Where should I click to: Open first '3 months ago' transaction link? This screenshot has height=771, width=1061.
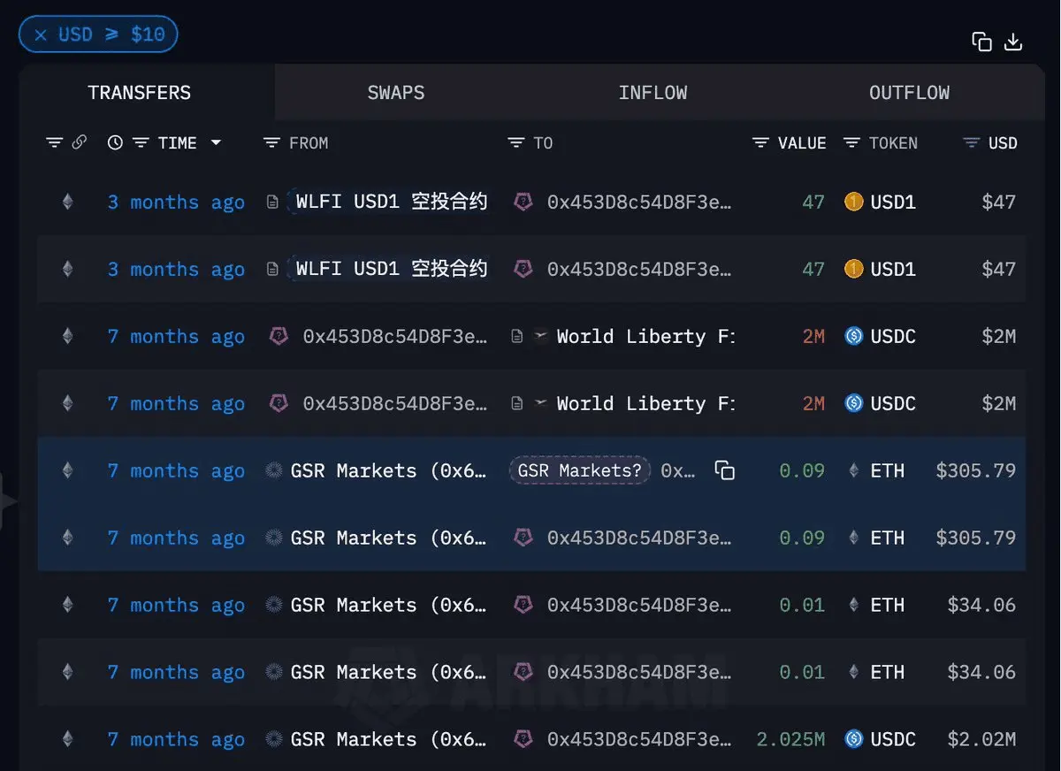pos(176,202)
